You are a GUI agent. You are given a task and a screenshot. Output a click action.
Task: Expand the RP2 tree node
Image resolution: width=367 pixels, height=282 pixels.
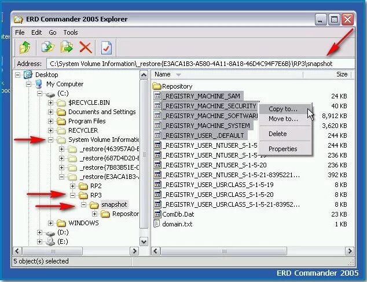coord(72,186)
